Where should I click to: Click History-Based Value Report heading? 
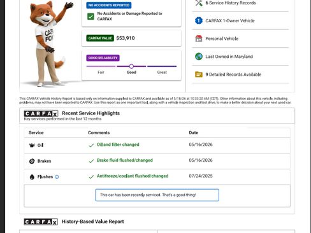click(x=93, y=222)
